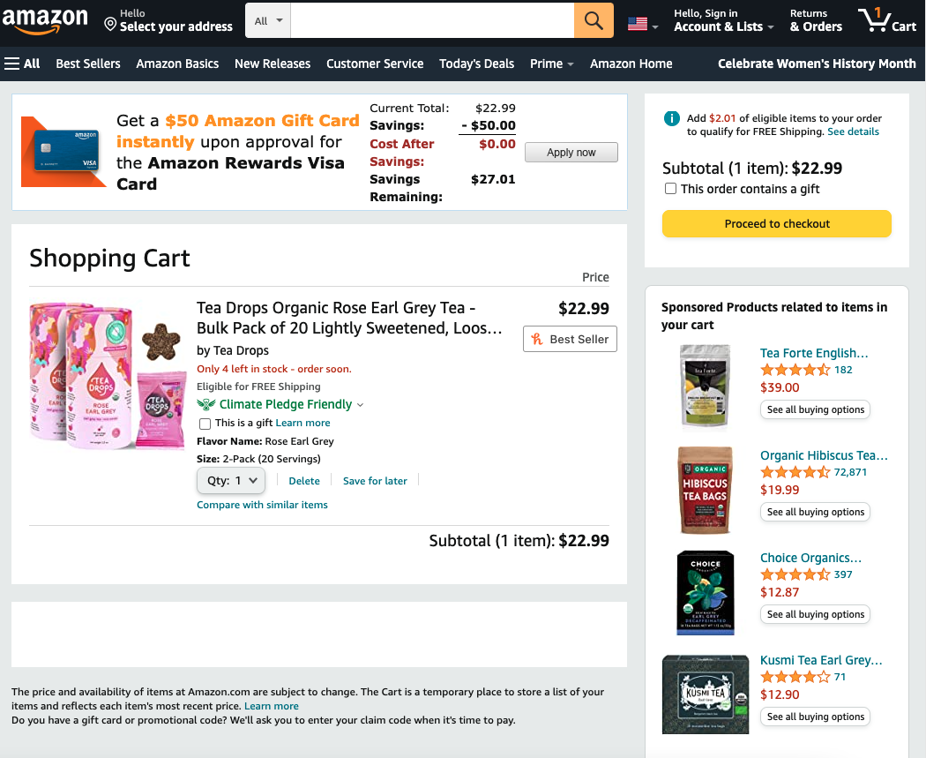Click '397' reviews count for Choice Organics
The width and height of the screenshot is (926, 758).
843,574
